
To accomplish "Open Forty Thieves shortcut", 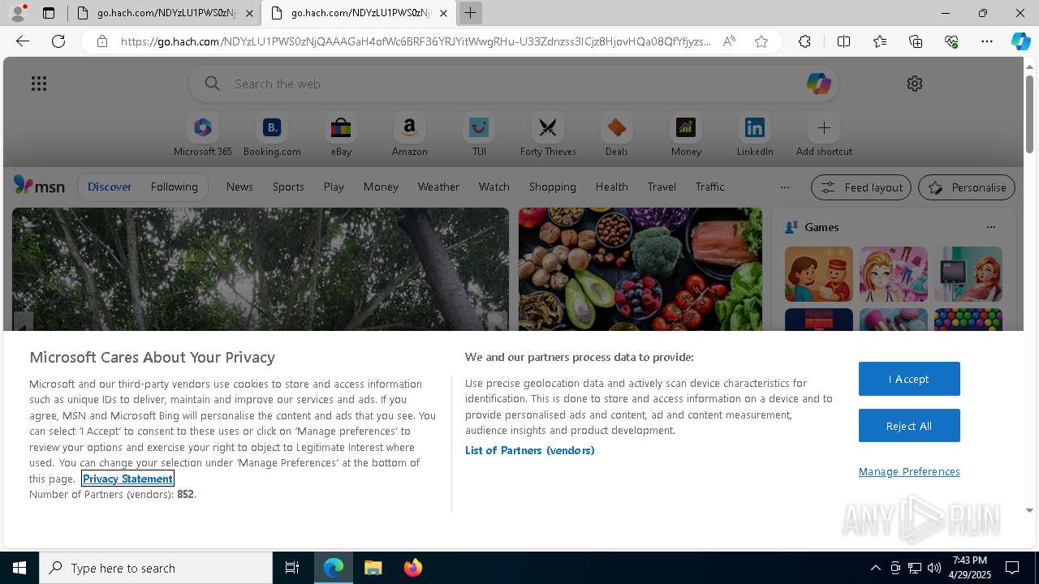I will [548, 135].
